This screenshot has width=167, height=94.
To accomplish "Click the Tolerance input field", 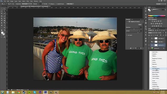I will [x=39, y=4].
